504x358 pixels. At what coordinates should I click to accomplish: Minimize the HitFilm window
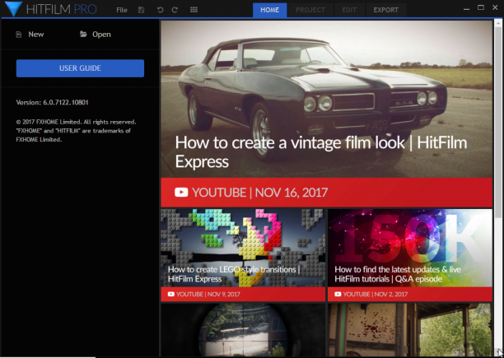click(466, 9)
